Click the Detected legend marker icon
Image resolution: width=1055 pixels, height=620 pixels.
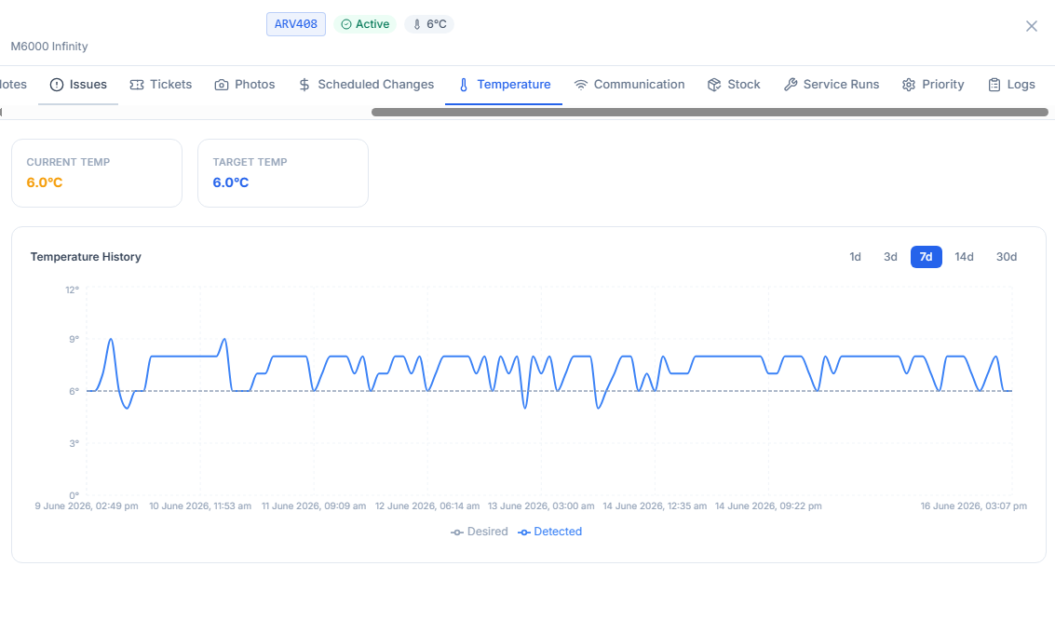click(x=524, y=532)
